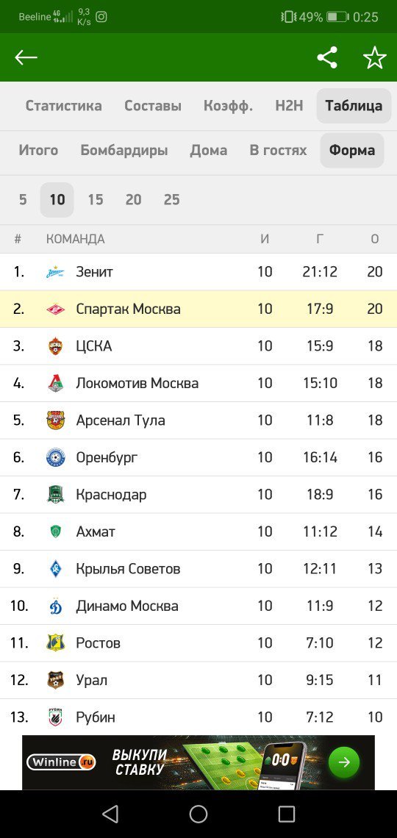Click the CSKA team crest
397x838 pixels.
(56, 346)
